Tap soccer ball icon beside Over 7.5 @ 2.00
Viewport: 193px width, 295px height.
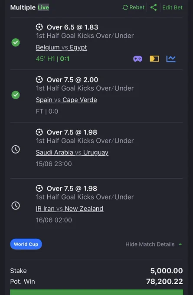pyautogui.click(x=39, y=80)
